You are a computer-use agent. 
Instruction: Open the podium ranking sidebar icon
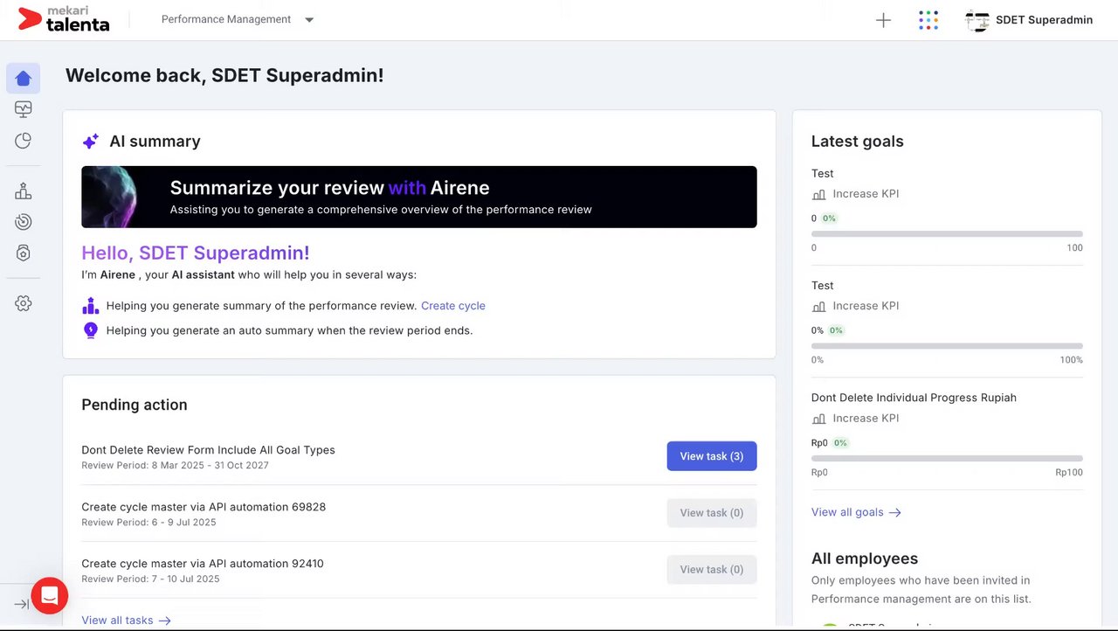tap(24, 191)
